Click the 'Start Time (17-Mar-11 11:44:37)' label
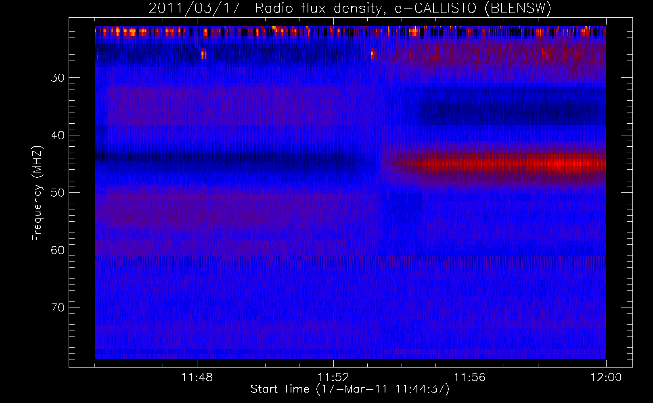This screenshot has height=403, width=653. pos(350,389)
